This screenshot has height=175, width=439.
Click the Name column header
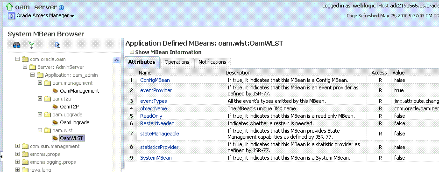(x=145, y=73)
